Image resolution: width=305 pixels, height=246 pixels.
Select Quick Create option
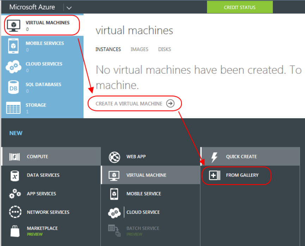click(x=250, y=156)
